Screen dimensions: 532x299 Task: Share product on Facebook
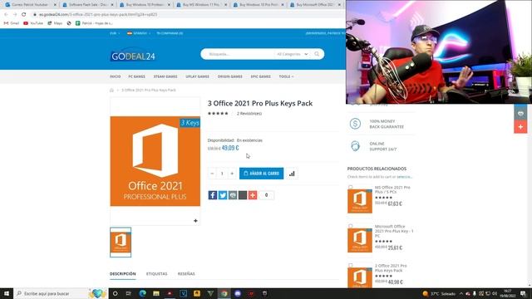[x=213, y=195]
